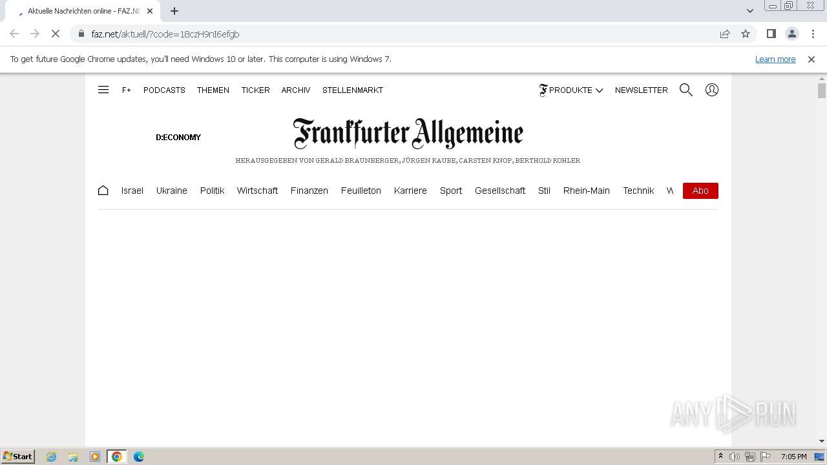Open network status tray icon
Viewport: 827px width, 465px height.
coord(750,457)
